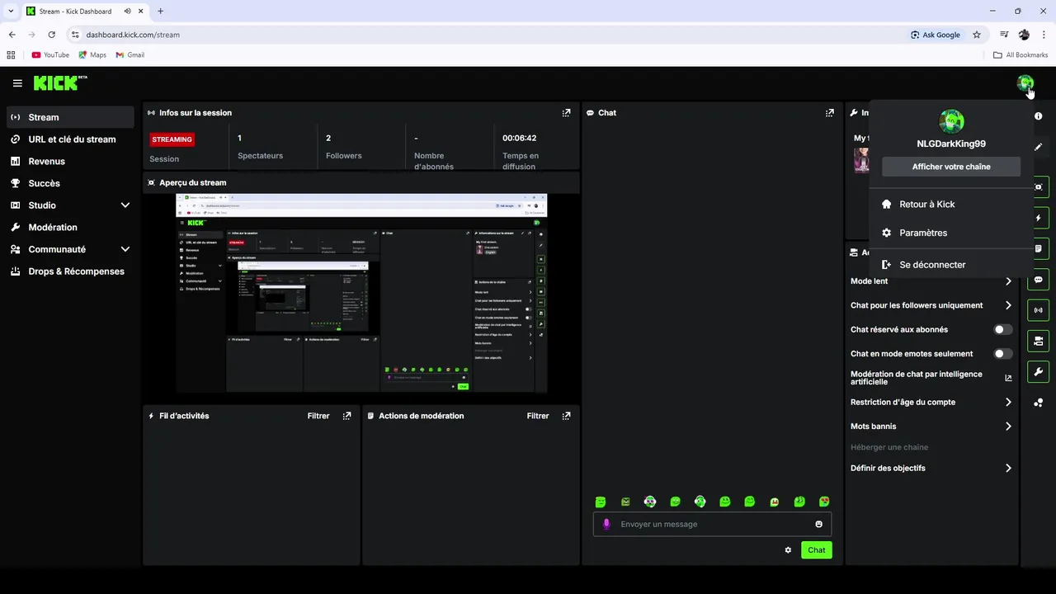Click Afficher votre chaîne button
Image resolution: width=1056 pixels, height=594 pixels.
951,167
